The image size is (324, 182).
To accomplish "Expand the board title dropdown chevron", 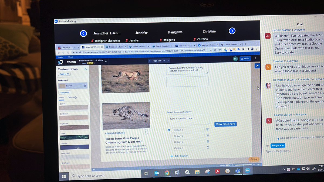I will pyautogui.click(x=106, y=61).
